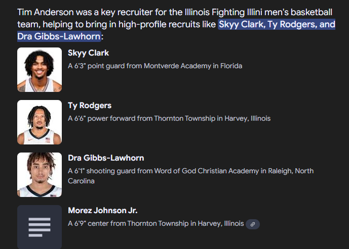This screenshot has height=249, width=349.
Task: Open Ty Rodgers' headshot photo
Action: [x=40, y=122]
